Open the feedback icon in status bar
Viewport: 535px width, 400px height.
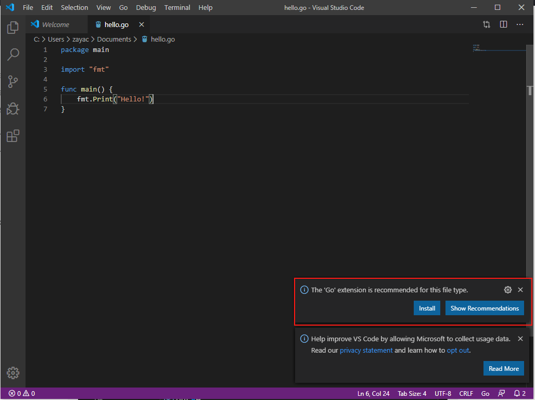tap(501, 394)
